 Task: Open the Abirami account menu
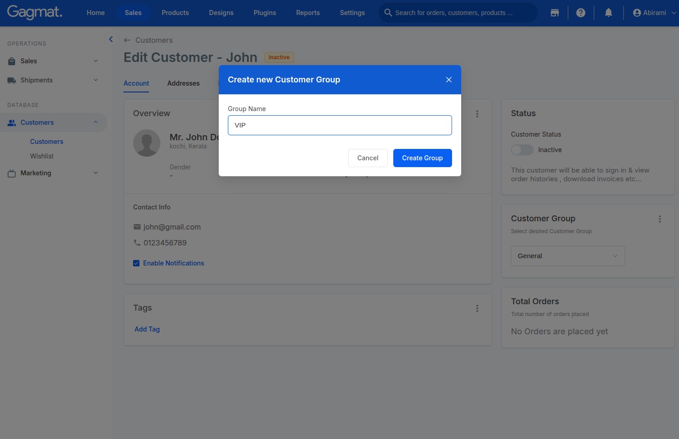[654, 13]
